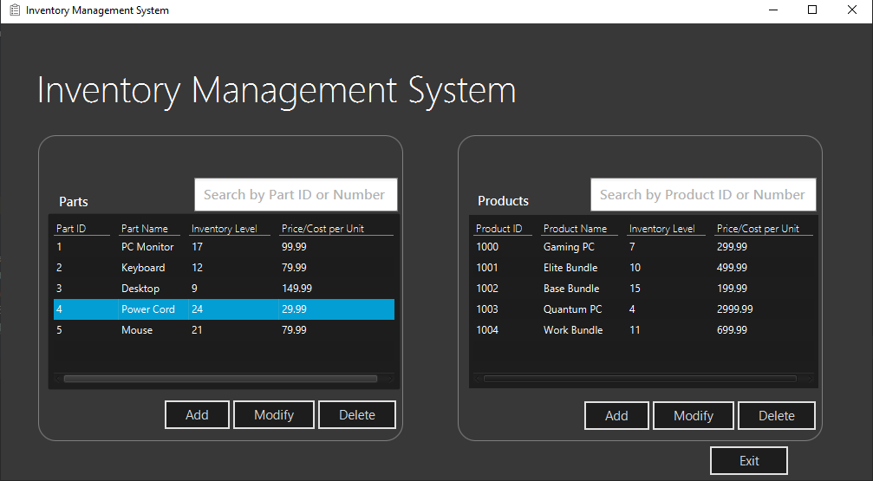Click Delete under the Products table
Viewport: 873px width, 481px height.
[x=777, y=416]
